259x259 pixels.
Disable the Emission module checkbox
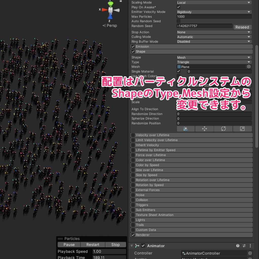[133, 46]
